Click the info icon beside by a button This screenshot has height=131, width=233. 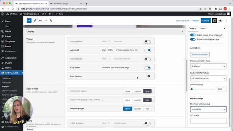149,76
